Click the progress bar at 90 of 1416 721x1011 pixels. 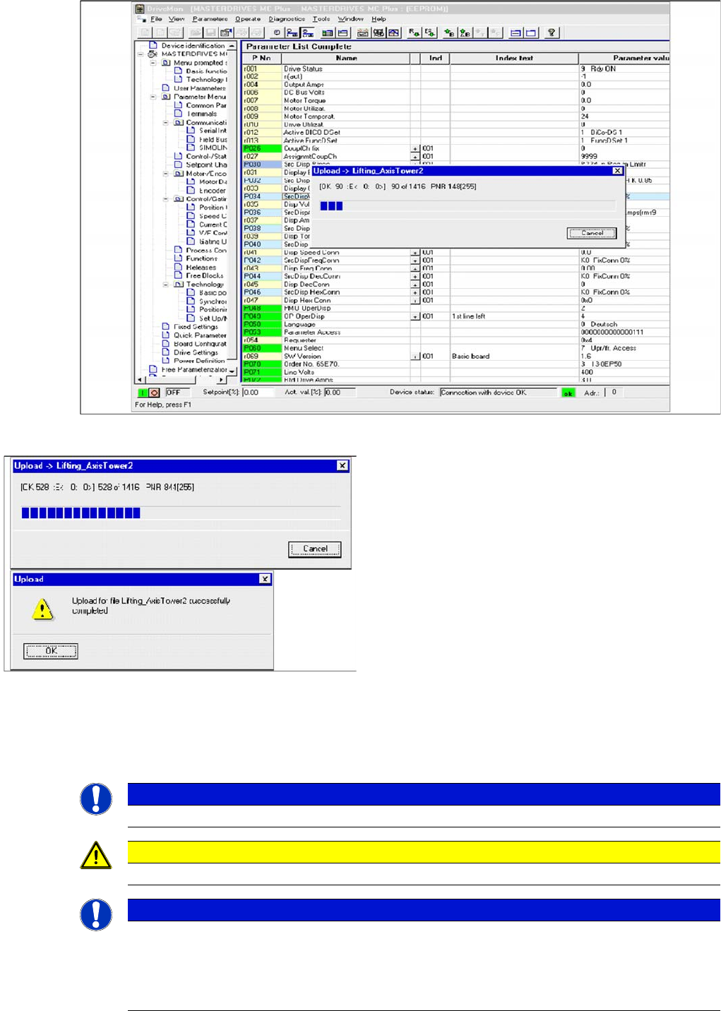click(x=467, y=206)
